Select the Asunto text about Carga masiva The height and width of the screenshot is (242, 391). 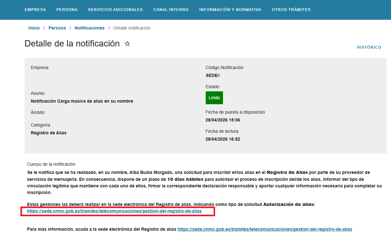[x=82, y=101]
